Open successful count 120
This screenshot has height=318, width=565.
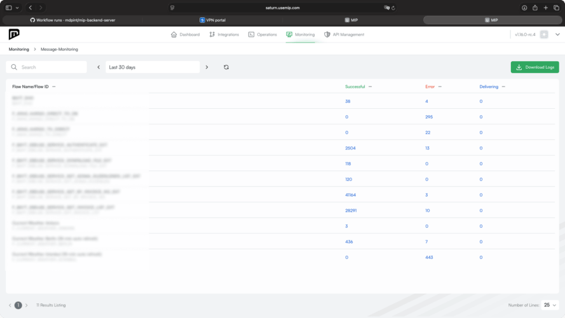348,179
